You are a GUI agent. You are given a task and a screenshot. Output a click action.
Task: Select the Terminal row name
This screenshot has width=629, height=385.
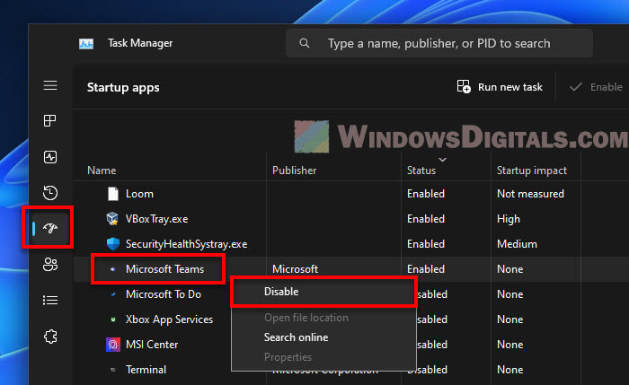(x=146, y=370)
